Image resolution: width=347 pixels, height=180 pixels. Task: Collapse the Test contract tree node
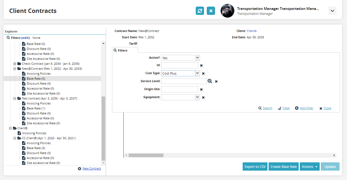[x=15, y=98]
